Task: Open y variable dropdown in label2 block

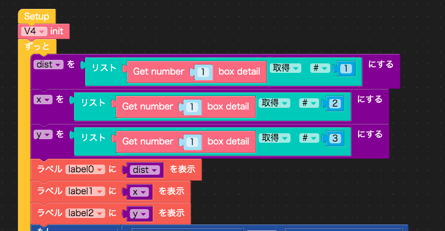Action: 139,214
